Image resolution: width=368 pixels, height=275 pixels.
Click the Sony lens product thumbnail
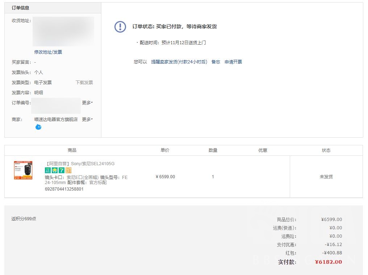[x=23, y=170]
